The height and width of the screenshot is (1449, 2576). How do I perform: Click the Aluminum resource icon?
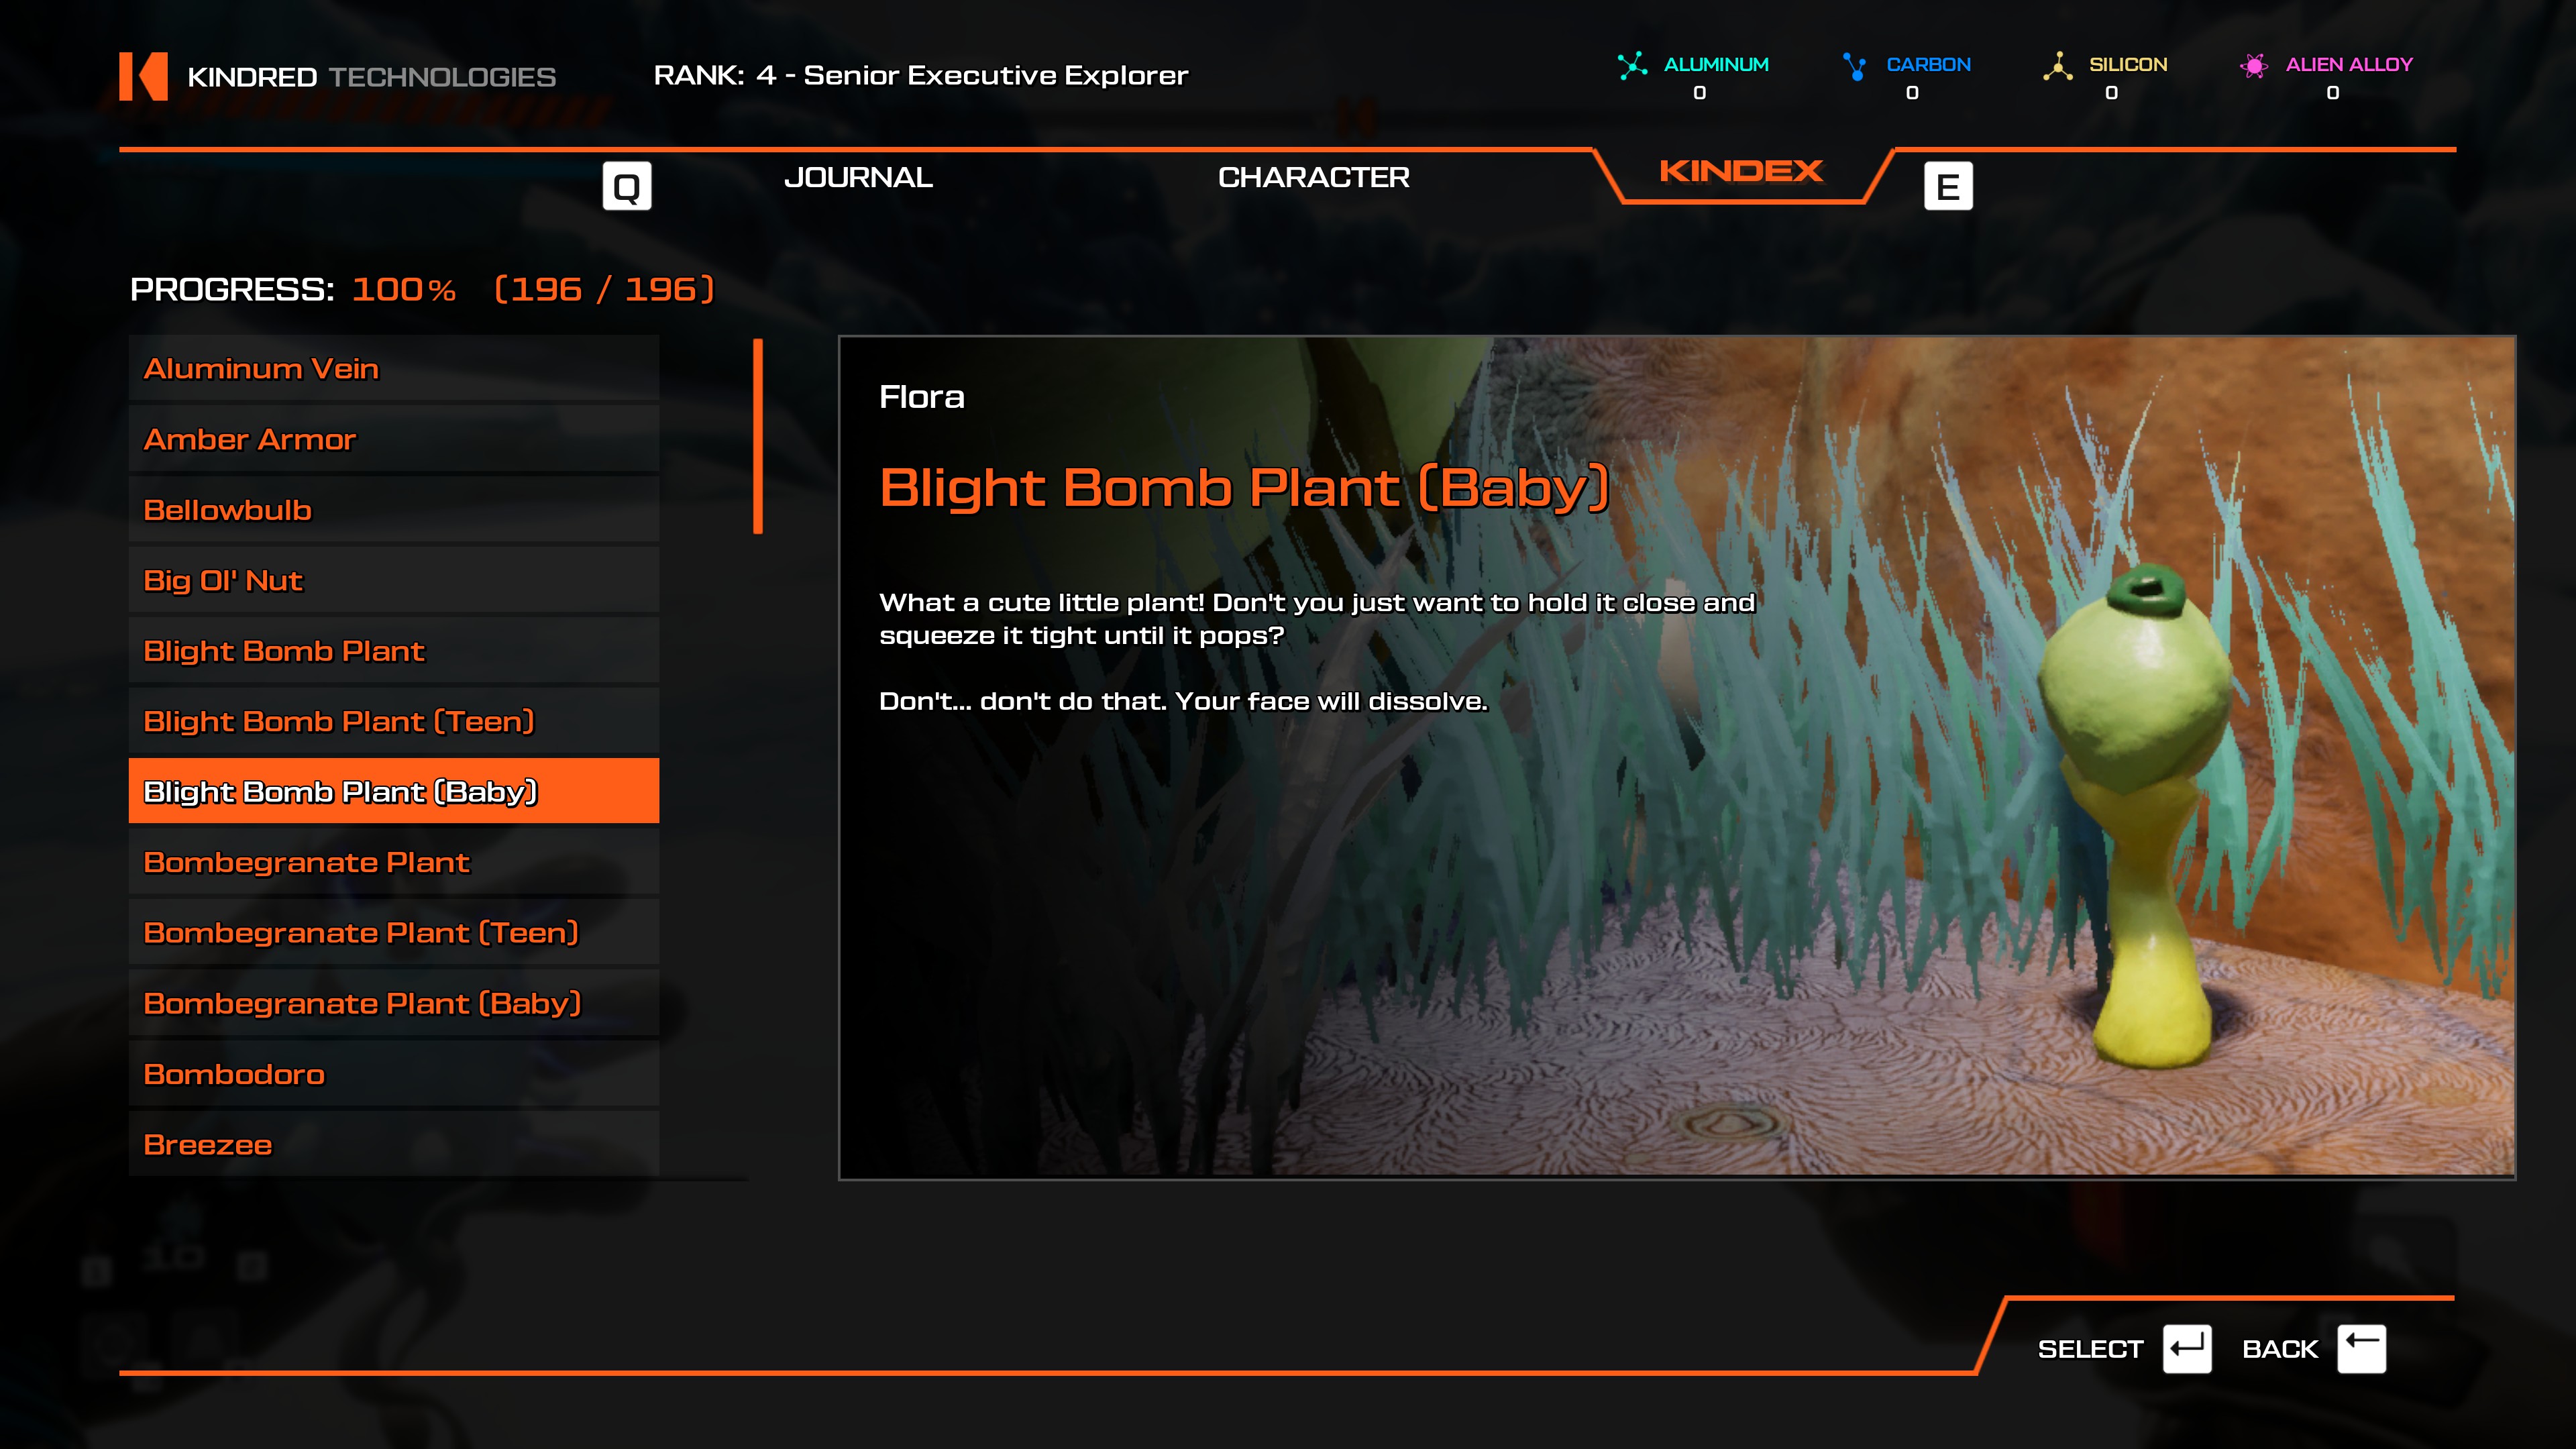click(1632, 66)
